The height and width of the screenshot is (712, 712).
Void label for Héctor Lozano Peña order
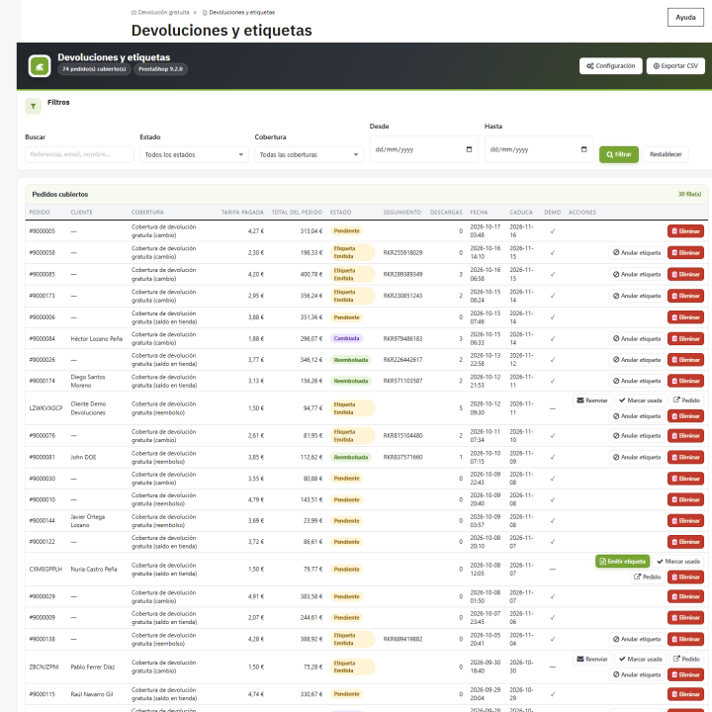click(637, 339)
